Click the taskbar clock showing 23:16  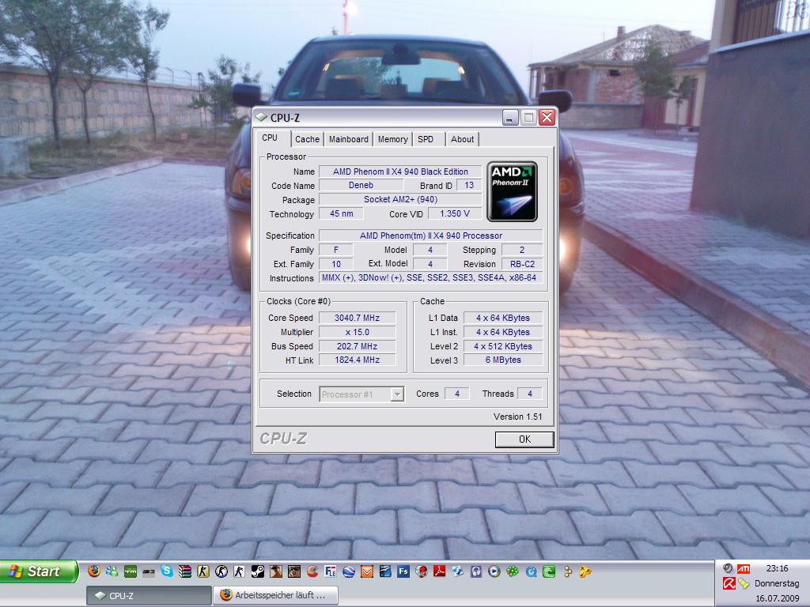(x=777, y=568)
